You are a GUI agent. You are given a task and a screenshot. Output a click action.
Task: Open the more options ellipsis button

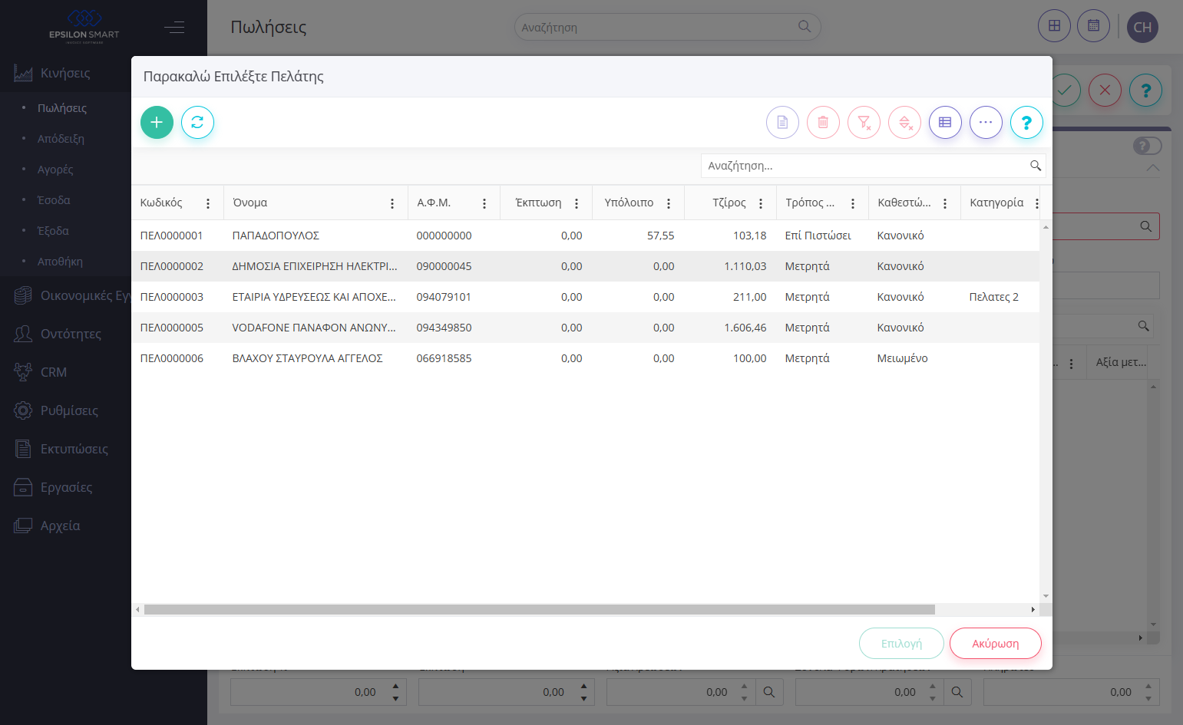(986, 122)
